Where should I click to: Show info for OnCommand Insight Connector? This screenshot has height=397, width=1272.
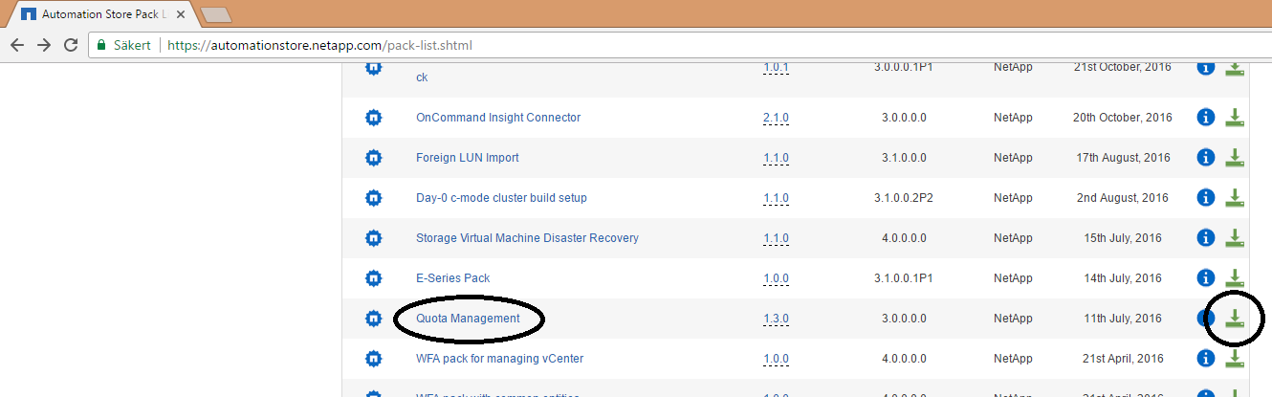pos(1206,118)
